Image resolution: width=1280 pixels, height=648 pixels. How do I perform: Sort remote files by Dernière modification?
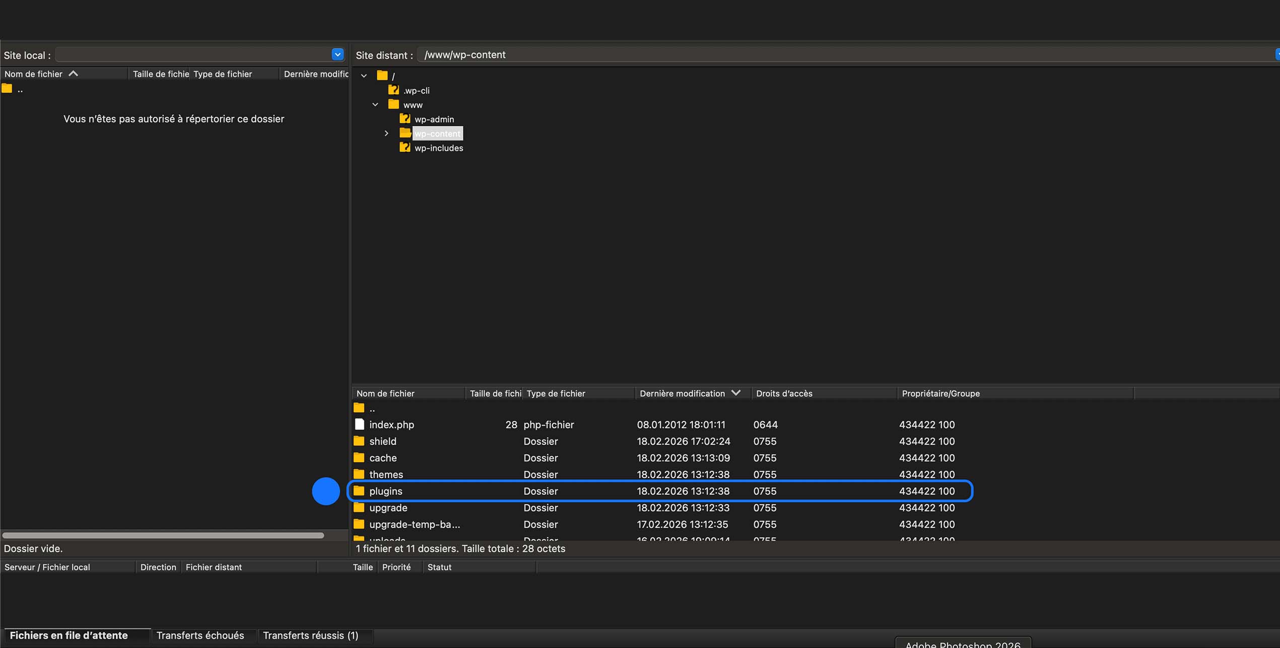[682, 393]
